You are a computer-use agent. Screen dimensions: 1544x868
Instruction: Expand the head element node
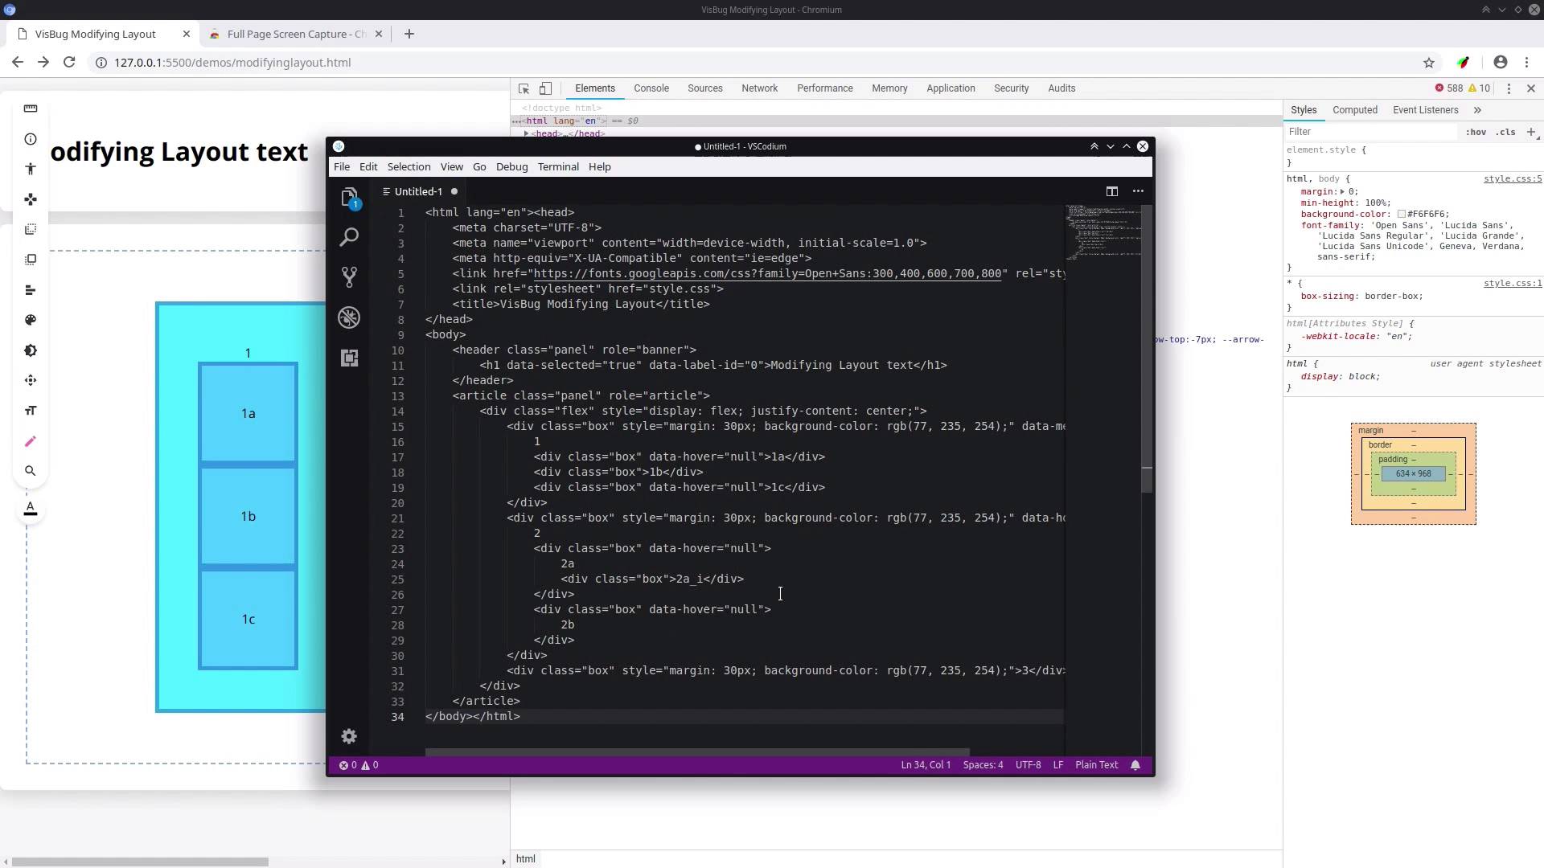527,133
